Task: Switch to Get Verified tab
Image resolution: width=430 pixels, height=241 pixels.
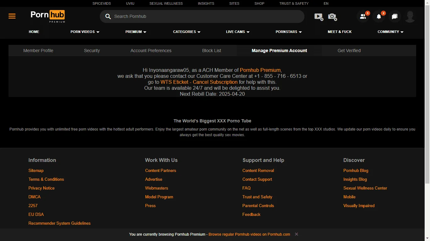Action: click(349, 51)
